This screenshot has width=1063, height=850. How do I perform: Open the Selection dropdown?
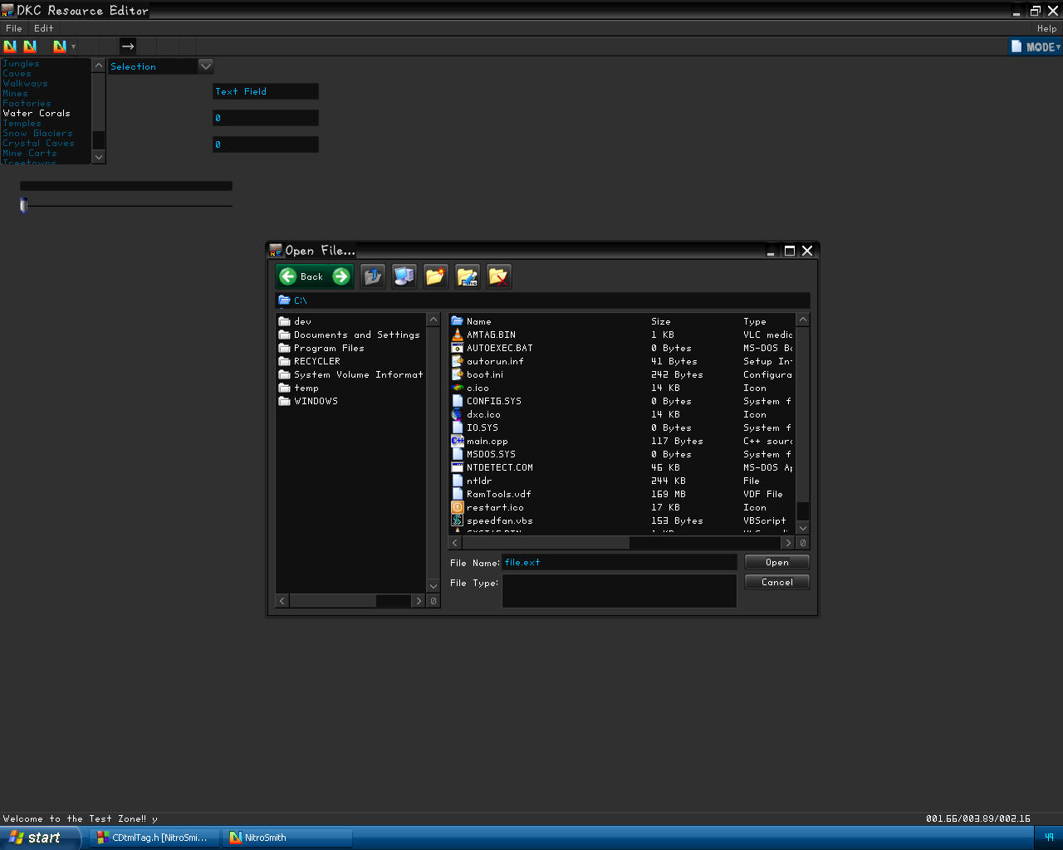pos(206,66)
